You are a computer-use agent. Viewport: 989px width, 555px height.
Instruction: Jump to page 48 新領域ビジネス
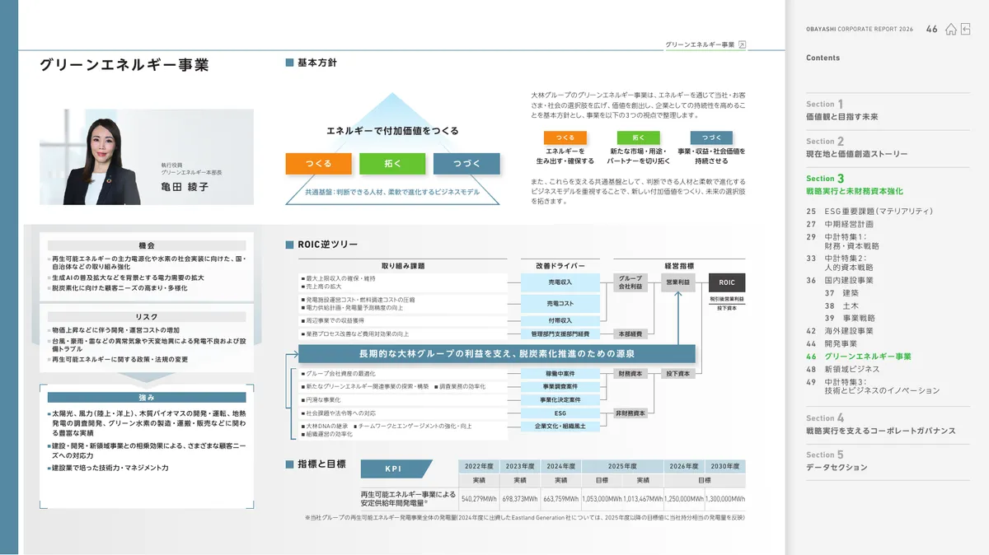(x=843, y=370)
